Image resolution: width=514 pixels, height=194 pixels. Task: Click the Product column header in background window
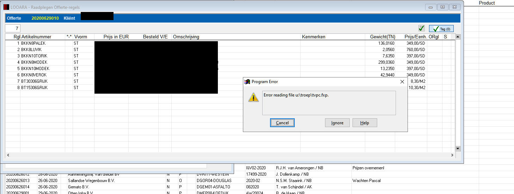[x=487, y=3]
